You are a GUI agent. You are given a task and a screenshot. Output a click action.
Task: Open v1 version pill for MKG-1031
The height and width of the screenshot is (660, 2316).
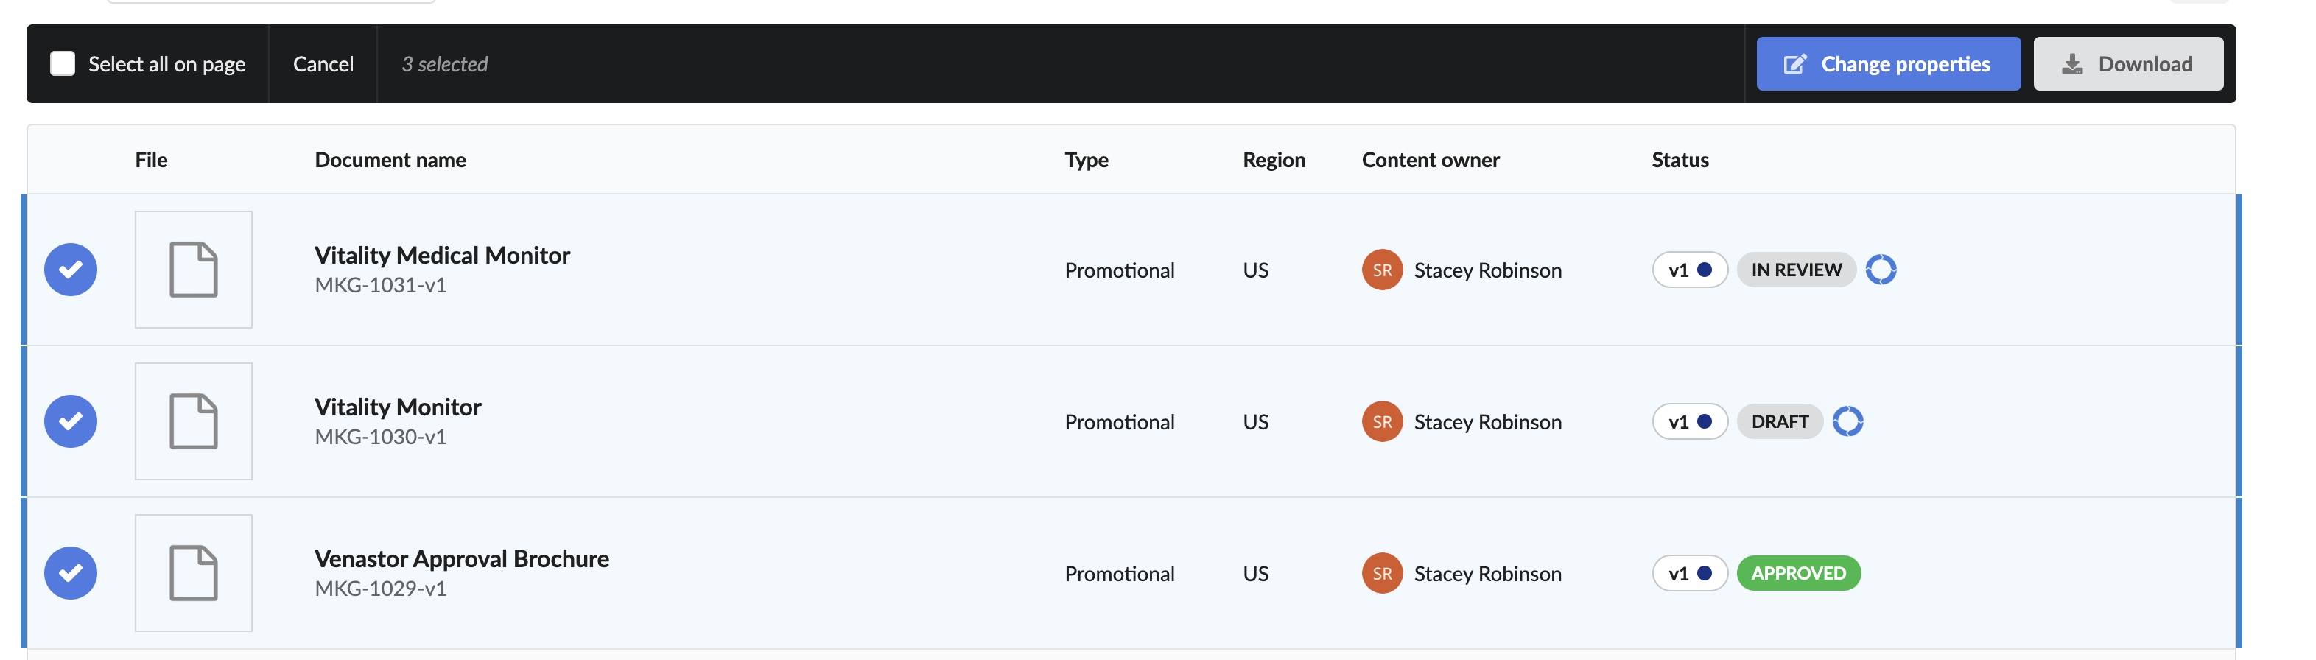pos(1689,270)
